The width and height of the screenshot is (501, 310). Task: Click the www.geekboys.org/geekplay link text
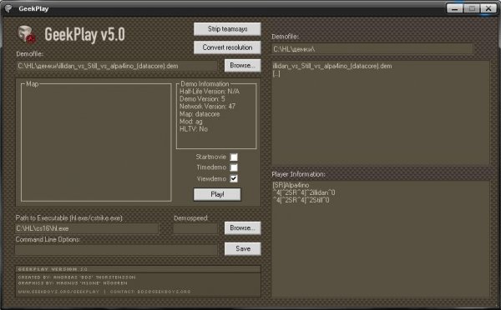[x=58, y=292]
